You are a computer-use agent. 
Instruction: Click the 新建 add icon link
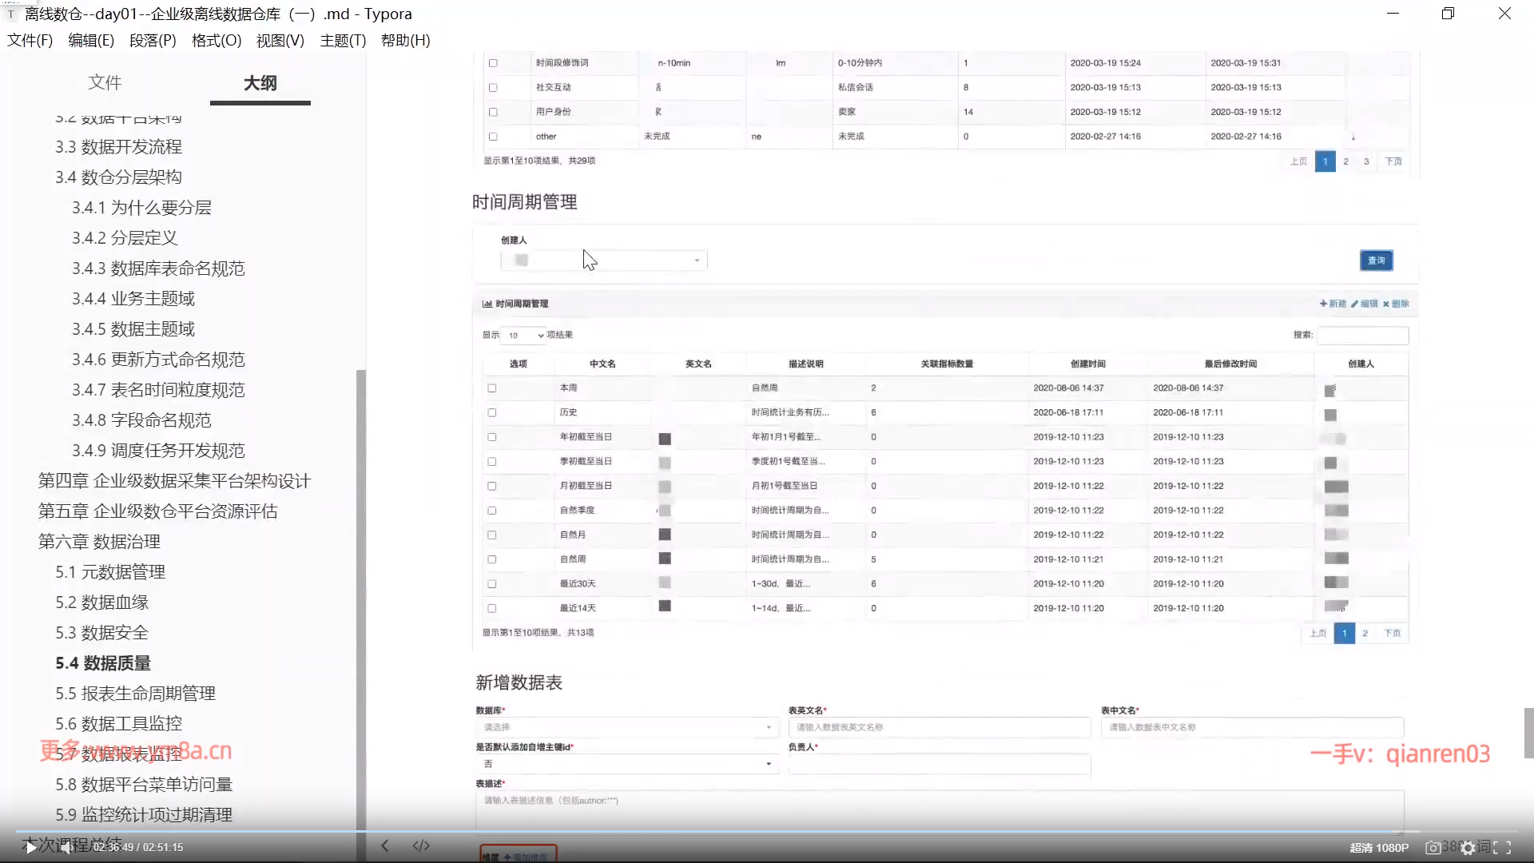coord(1333,304)
